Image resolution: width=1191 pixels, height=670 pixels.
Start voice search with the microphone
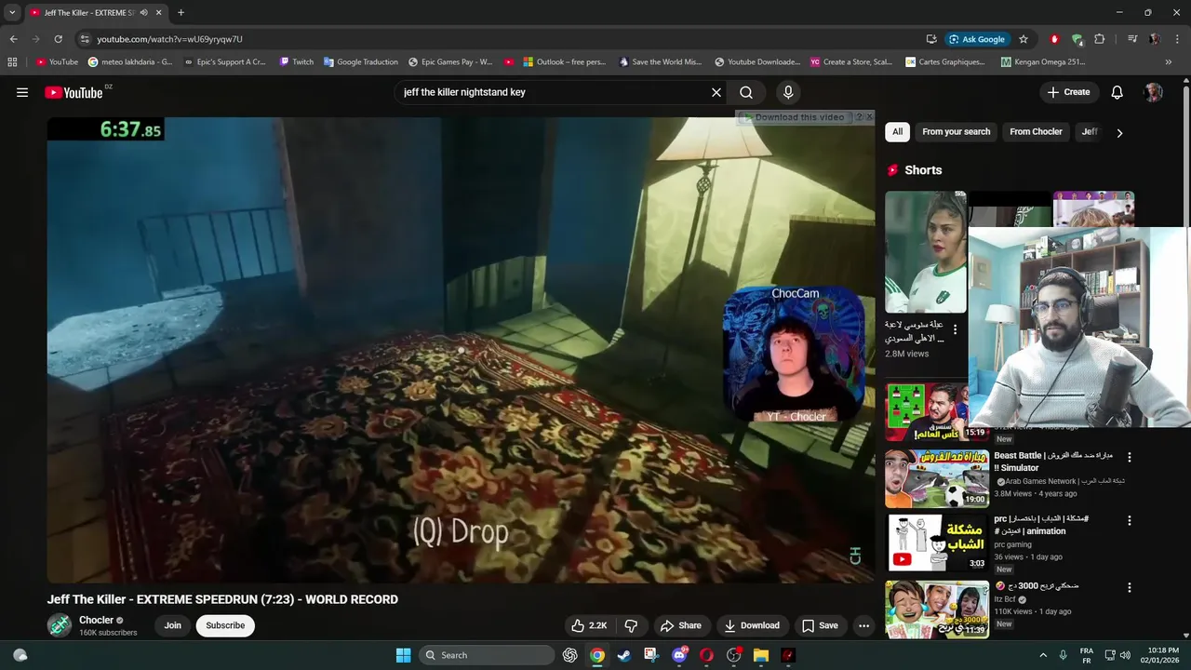tap(788, 92)
